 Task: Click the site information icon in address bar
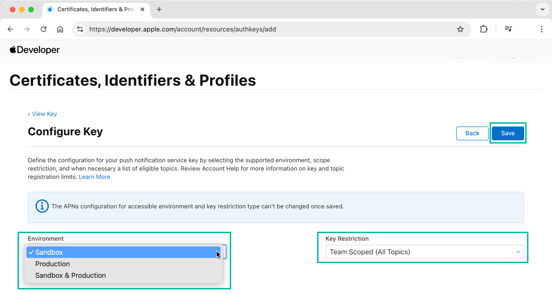point(80,29)
